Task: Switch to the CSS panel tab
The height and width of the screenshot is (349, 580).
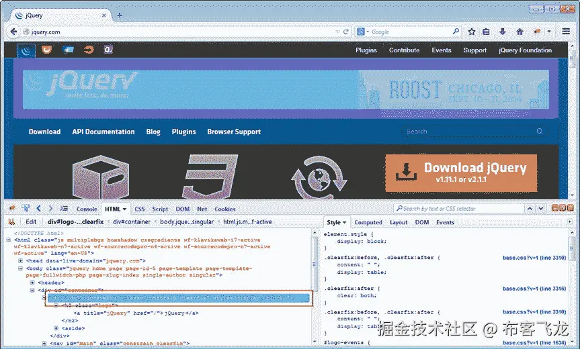Action: pyautogui.click(x=139, y=209)
